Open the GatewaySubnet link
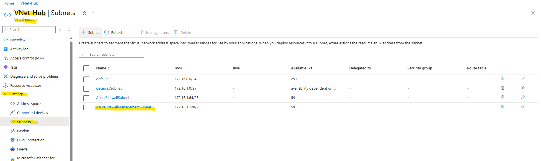Image resolution: width=541 pixels, height=161 pixels. [x=109, y=88]
